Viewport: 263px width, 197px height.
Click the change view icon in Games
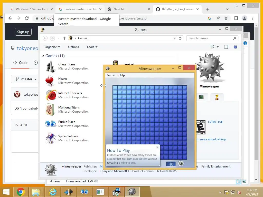(212, 47)
